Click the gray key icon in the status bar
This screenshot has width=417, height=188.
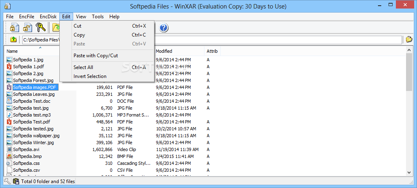7,182
